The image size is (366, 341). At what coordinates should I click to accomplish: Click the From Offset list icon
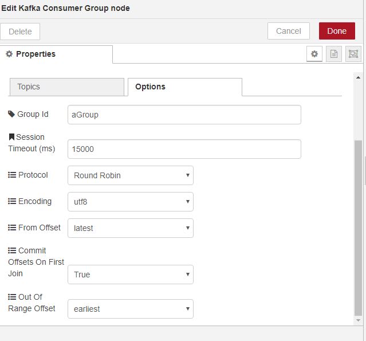(12, 228)
